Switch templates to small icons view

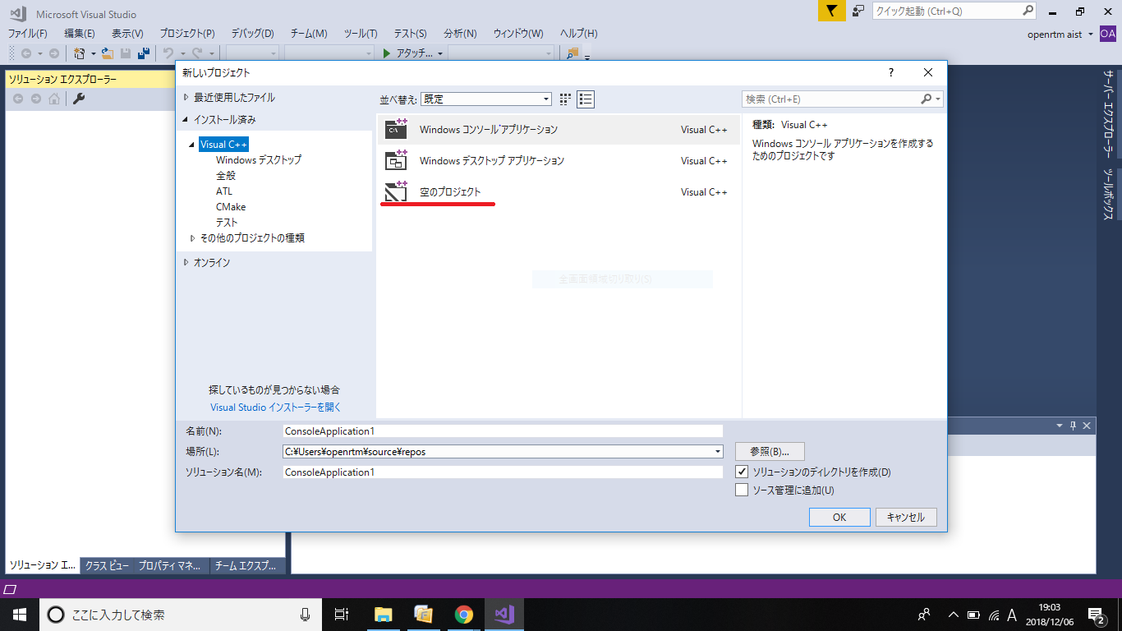coord(565,99)
